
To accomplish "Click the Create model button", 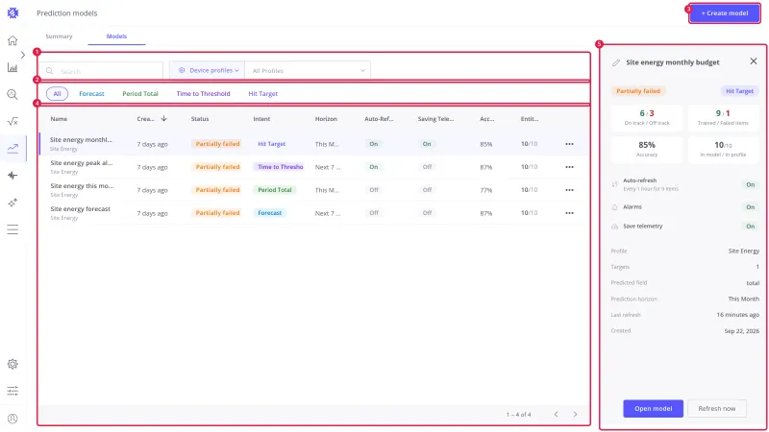I will (x=725, y=13).
